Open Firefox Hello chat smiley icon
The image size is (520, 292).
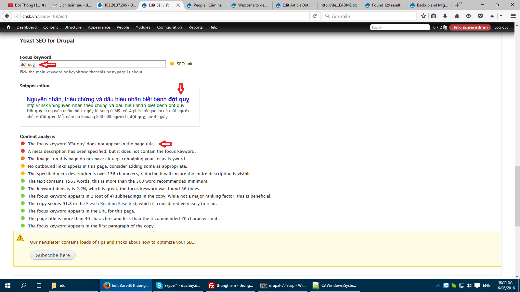point(468,16)
